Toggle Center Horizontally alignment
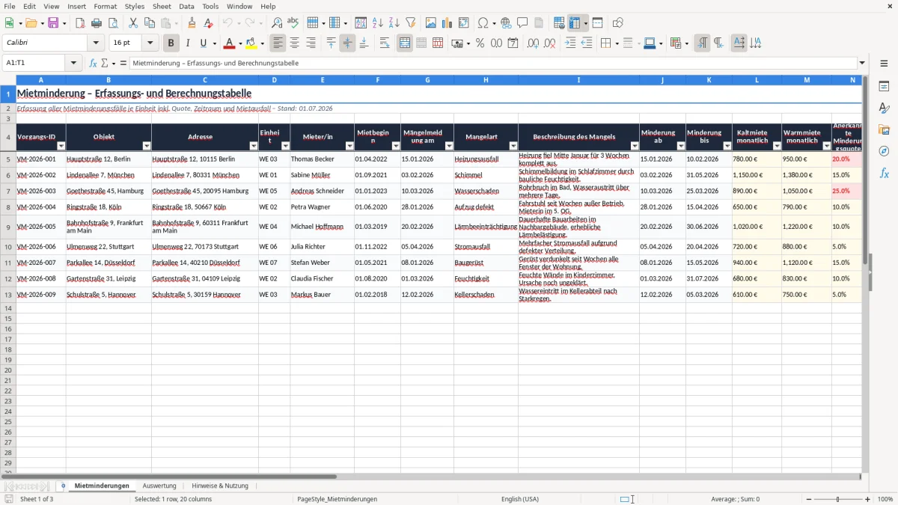Viewport: 898px width, 505px height. click(294, 43)
